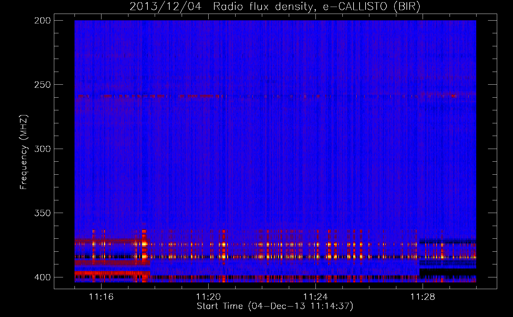The height and width of the screenshot is (317, 513).
Task: Click the '300' frequency tick label
Action: click(x=42, y=149)
